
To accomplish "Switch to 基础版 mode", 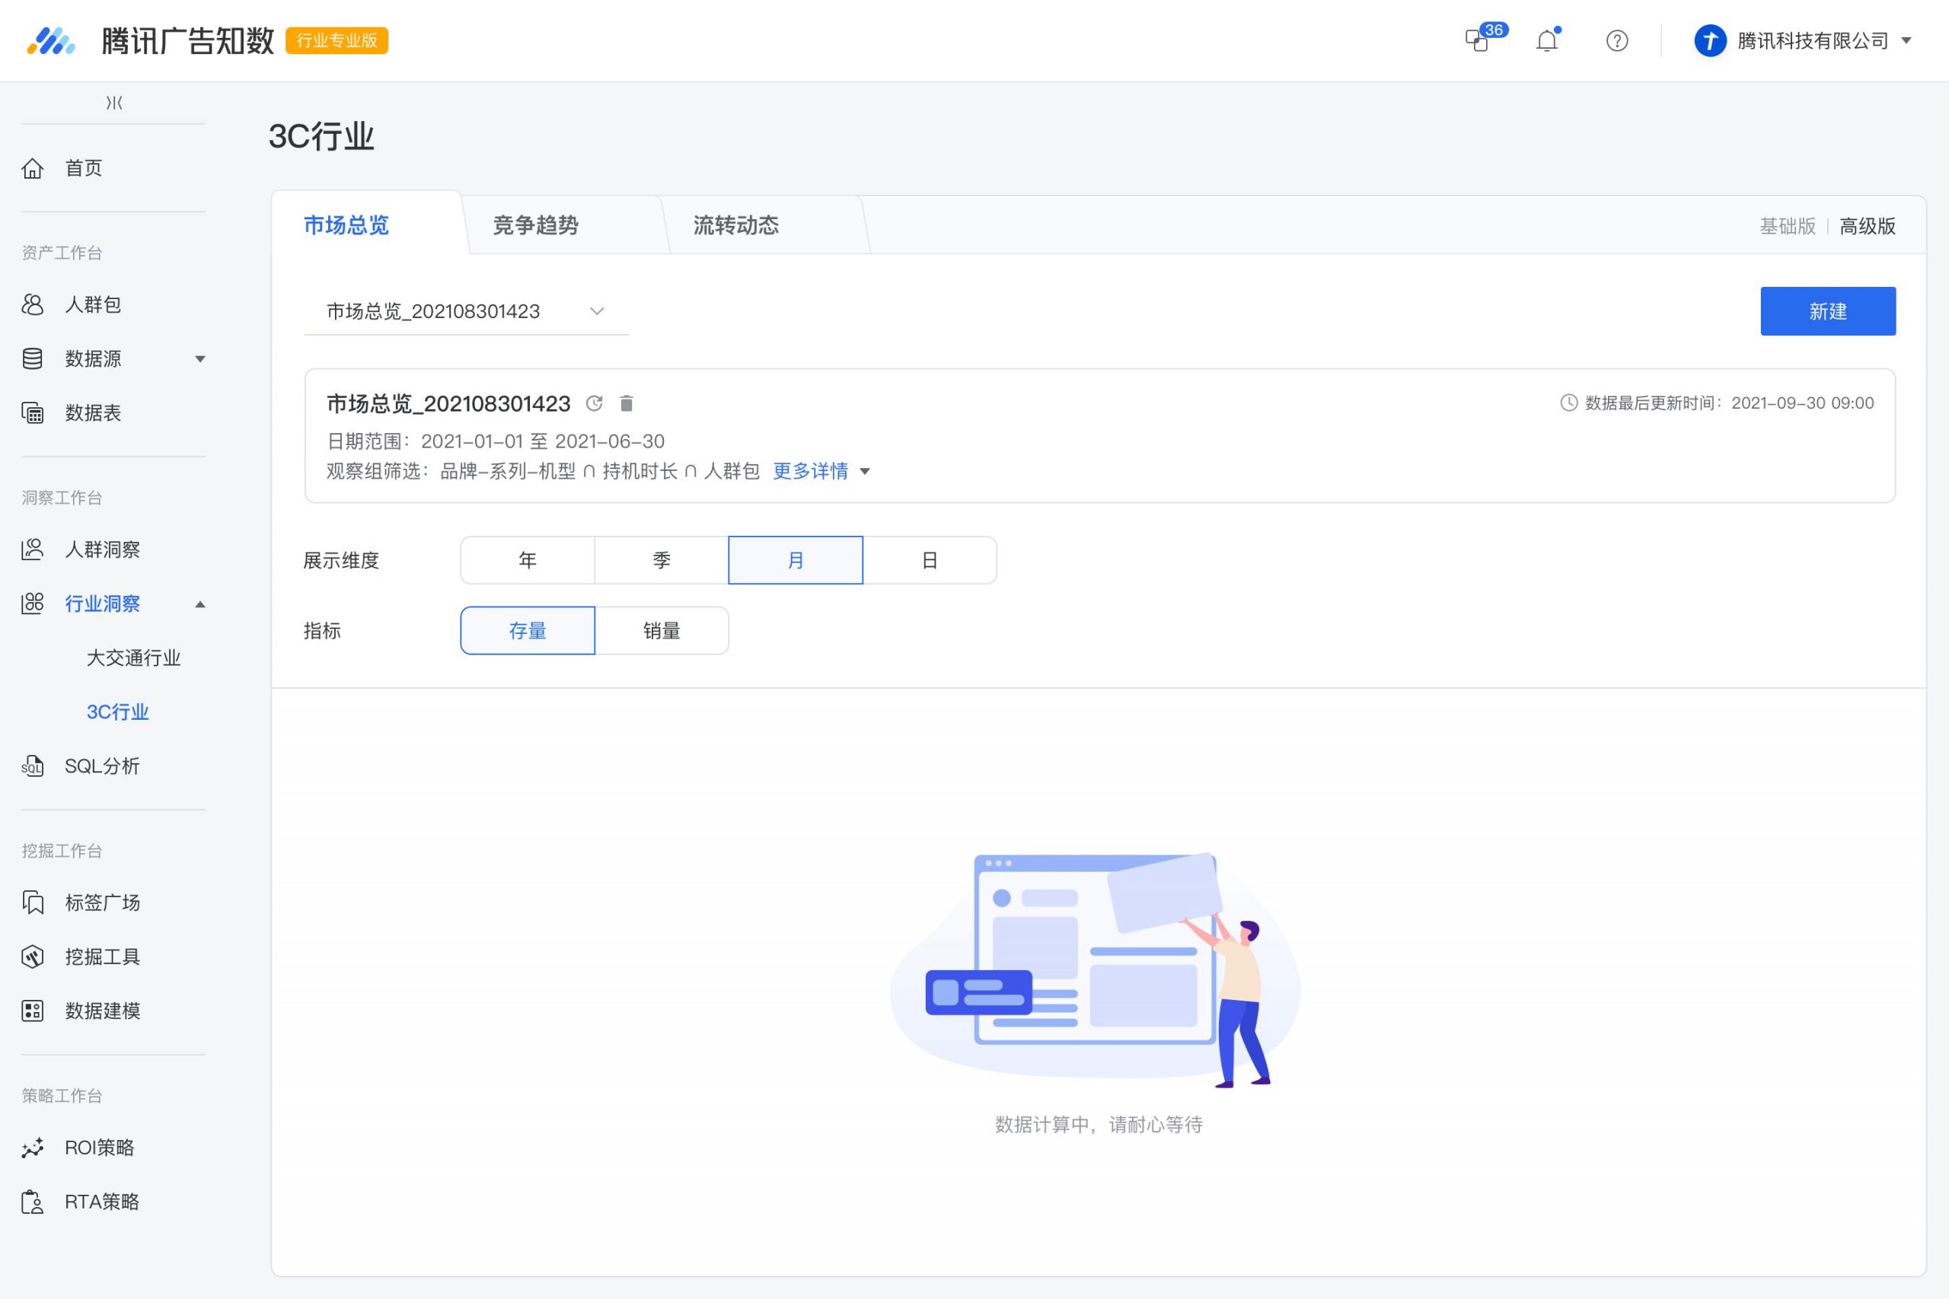I will pyautogui.click(x=1788, y=226).
